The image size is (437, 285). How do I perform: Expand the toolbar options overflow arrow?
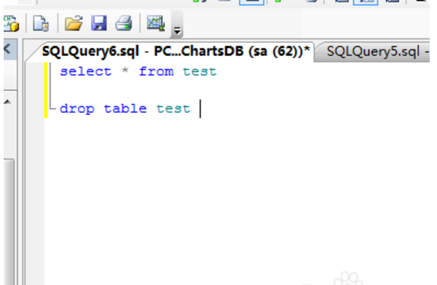tap(177, 31)
